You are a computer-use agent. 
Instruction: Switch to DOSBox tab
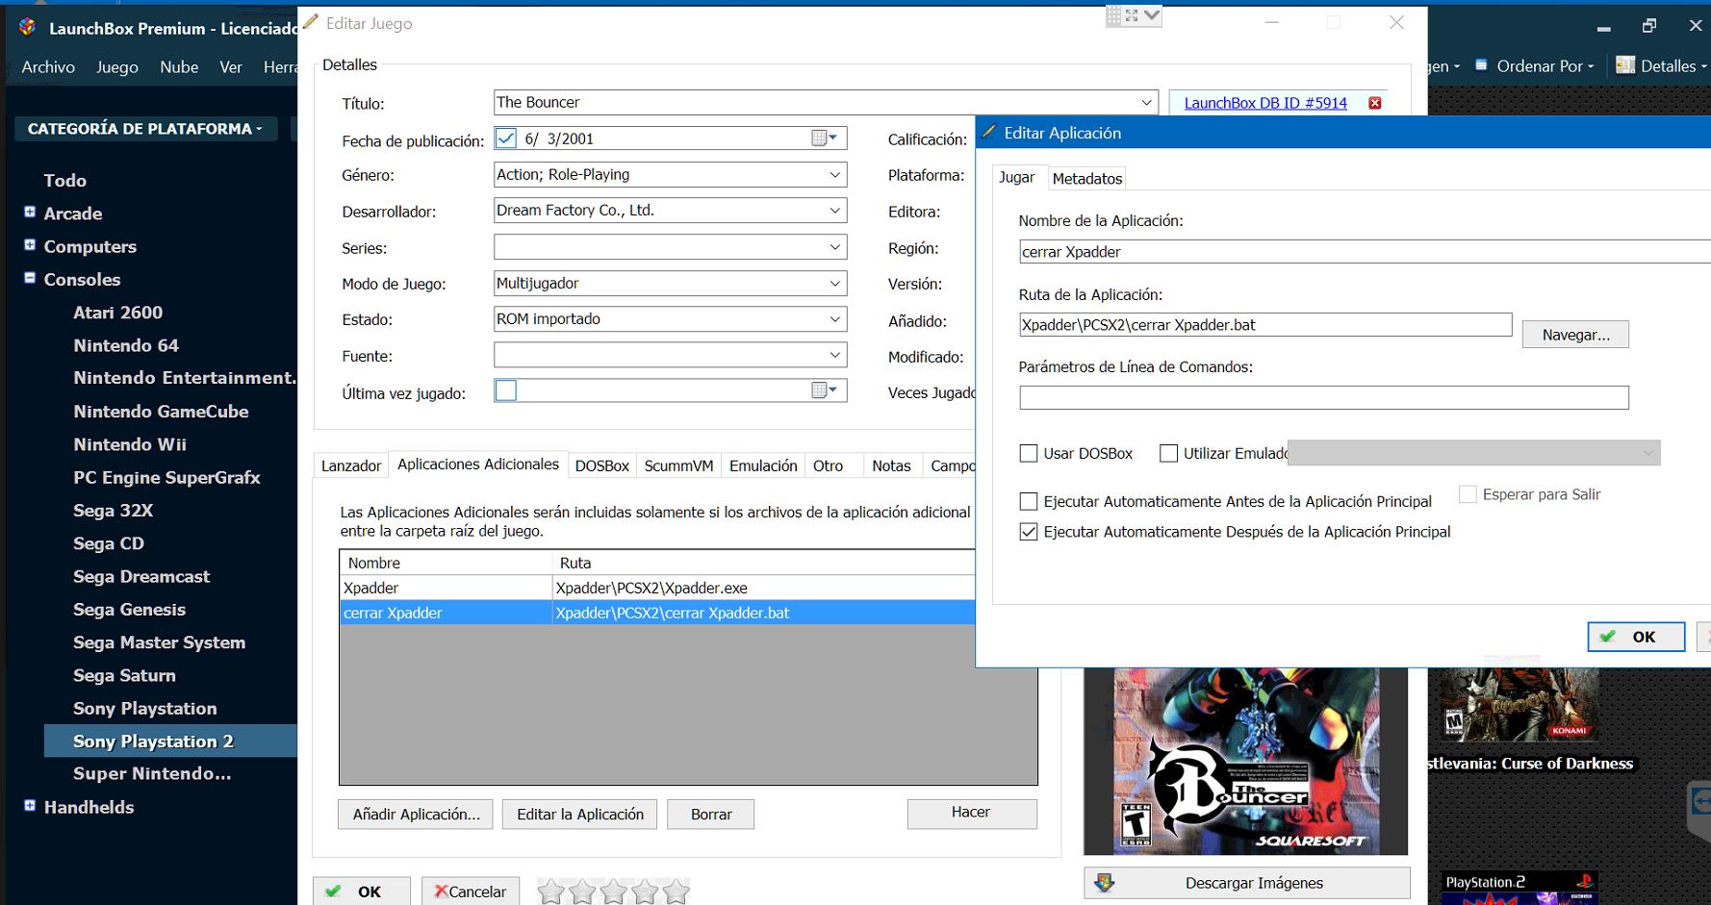click(x=601, y=465)
